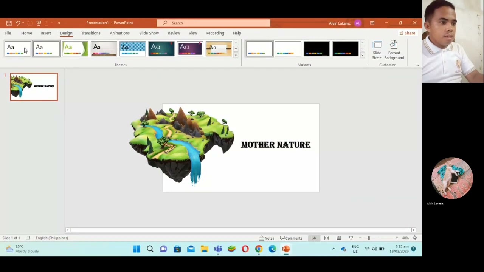Select the second highlighted white theme
This screenshot has height=272, width=484.
pos(46,49)
